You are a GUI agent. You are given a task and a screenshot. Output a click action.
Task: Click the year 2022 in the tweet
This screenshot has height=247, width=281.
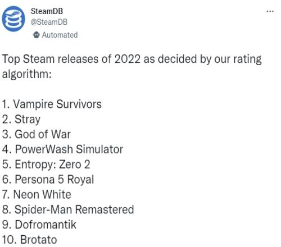tap(128, 59)
